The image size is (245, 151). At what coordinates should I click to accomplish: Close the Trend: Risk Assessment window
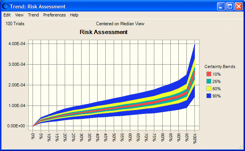tap(238, 6)
